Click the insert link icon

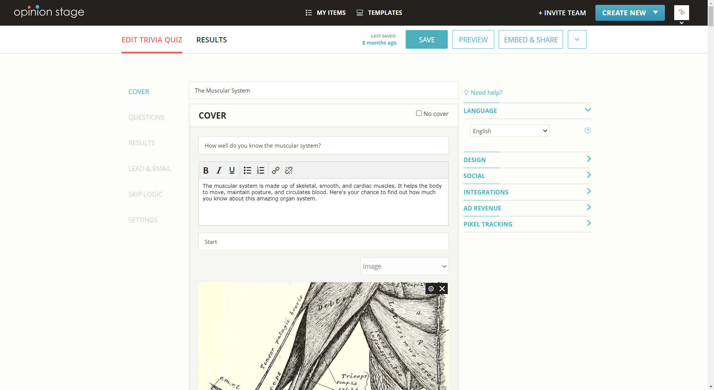tap(276, 170)
